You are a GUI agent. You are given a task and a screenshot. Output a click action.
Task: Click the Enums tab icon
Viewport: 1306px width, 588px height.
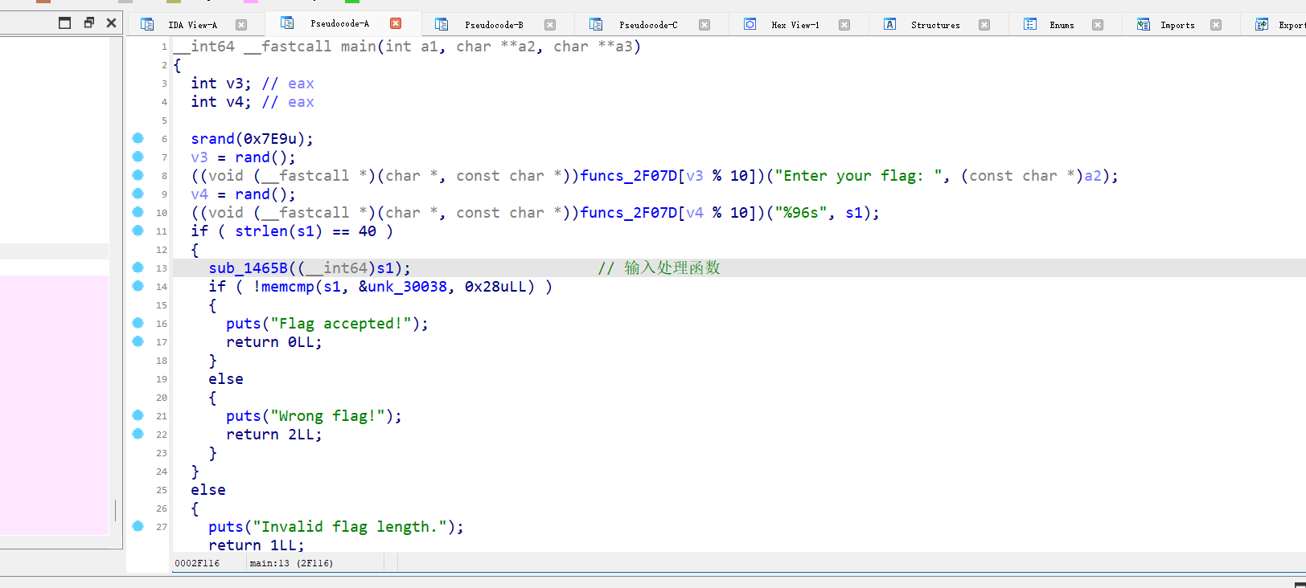[1029, 24]
